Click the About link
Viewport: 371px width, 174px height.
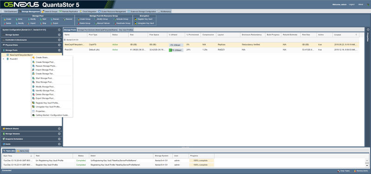coord(361,5)
